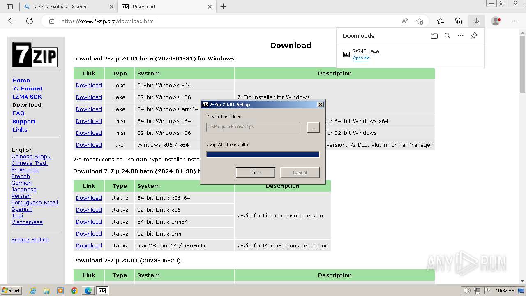The width and height of the screenshot is (526, 296).
Task: Click the 7-ZIP logo image
Action: pos(35,54)
